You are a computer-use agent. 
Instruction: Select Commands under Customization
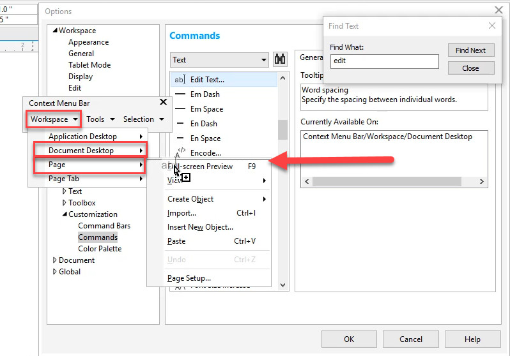click(98, 237)
